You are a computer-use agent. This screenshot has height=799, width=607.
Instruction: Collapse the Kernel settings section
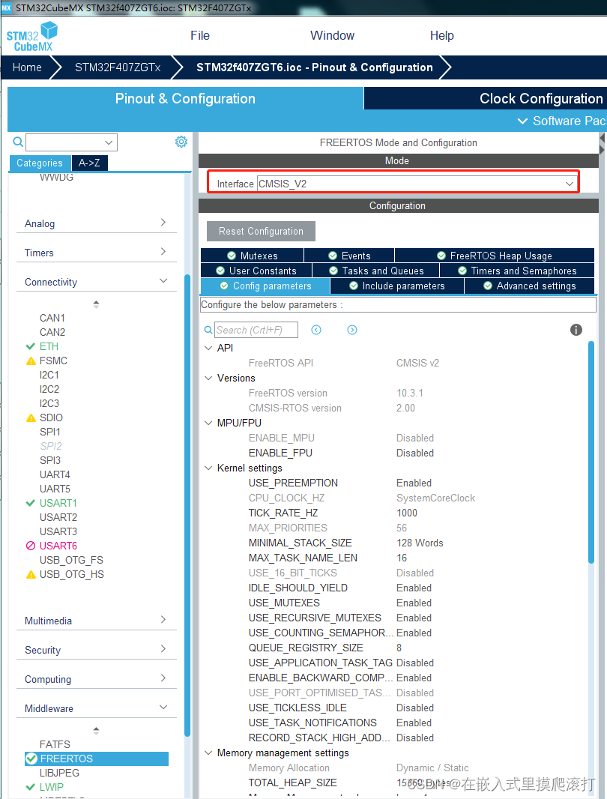[x=208, y=468]
